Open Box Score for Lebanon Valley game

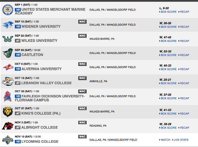pyautogui.click(x=169, y=83)
